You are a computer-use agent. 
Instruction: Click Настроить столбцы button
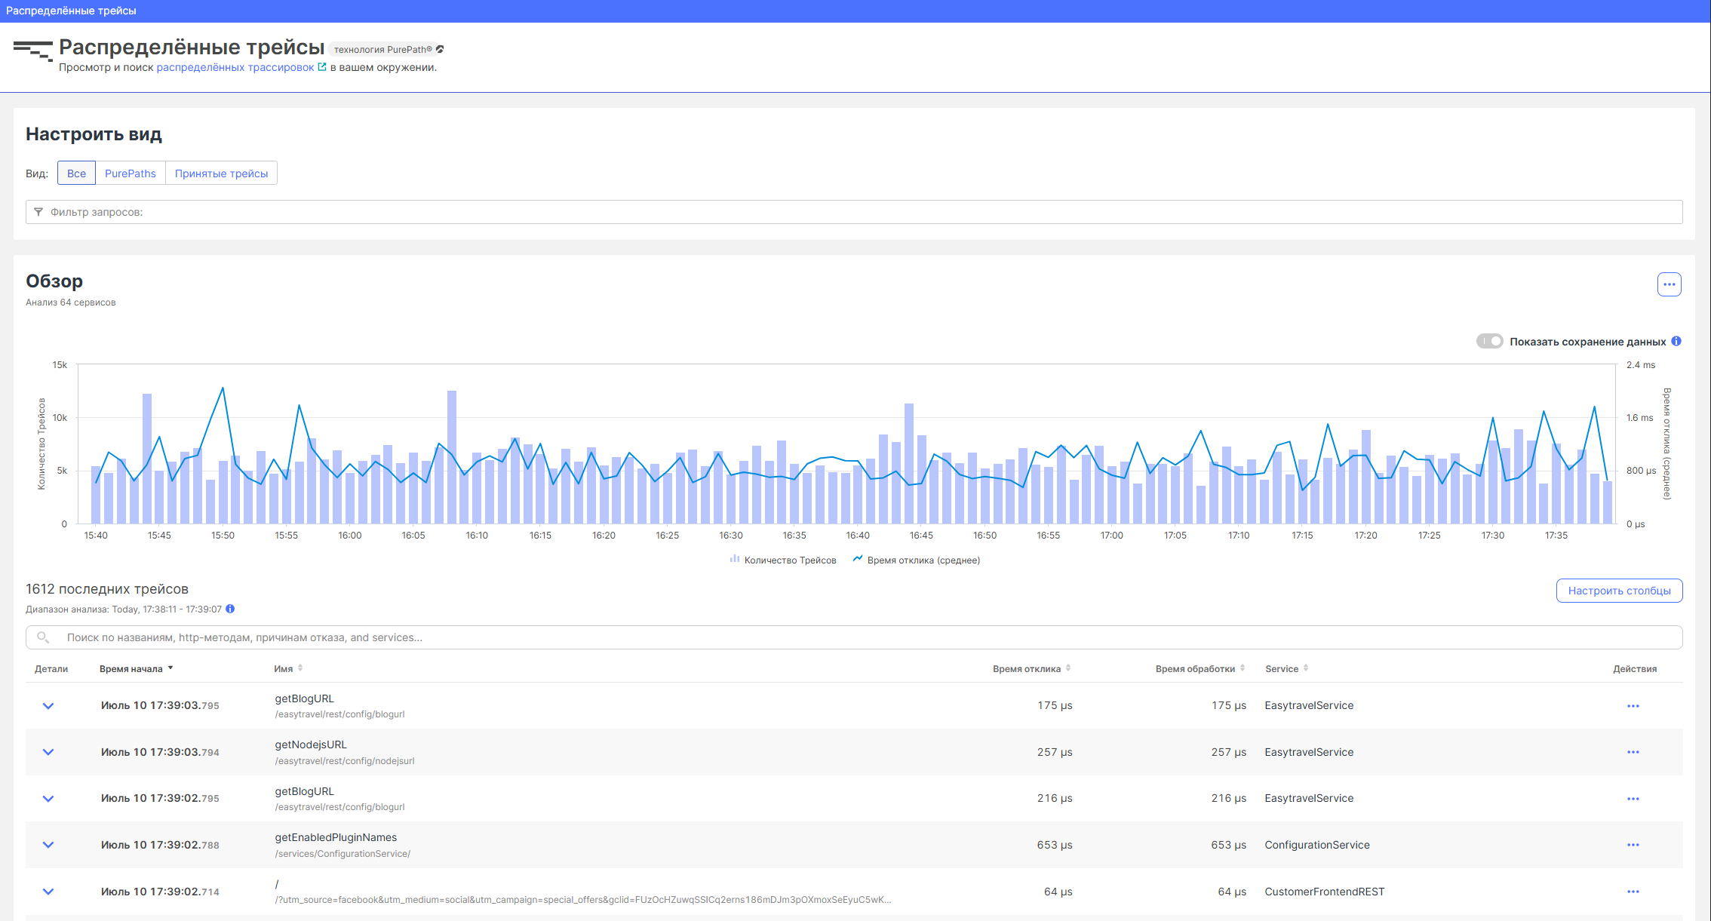pyautogui.click(x=1619, y=591)
